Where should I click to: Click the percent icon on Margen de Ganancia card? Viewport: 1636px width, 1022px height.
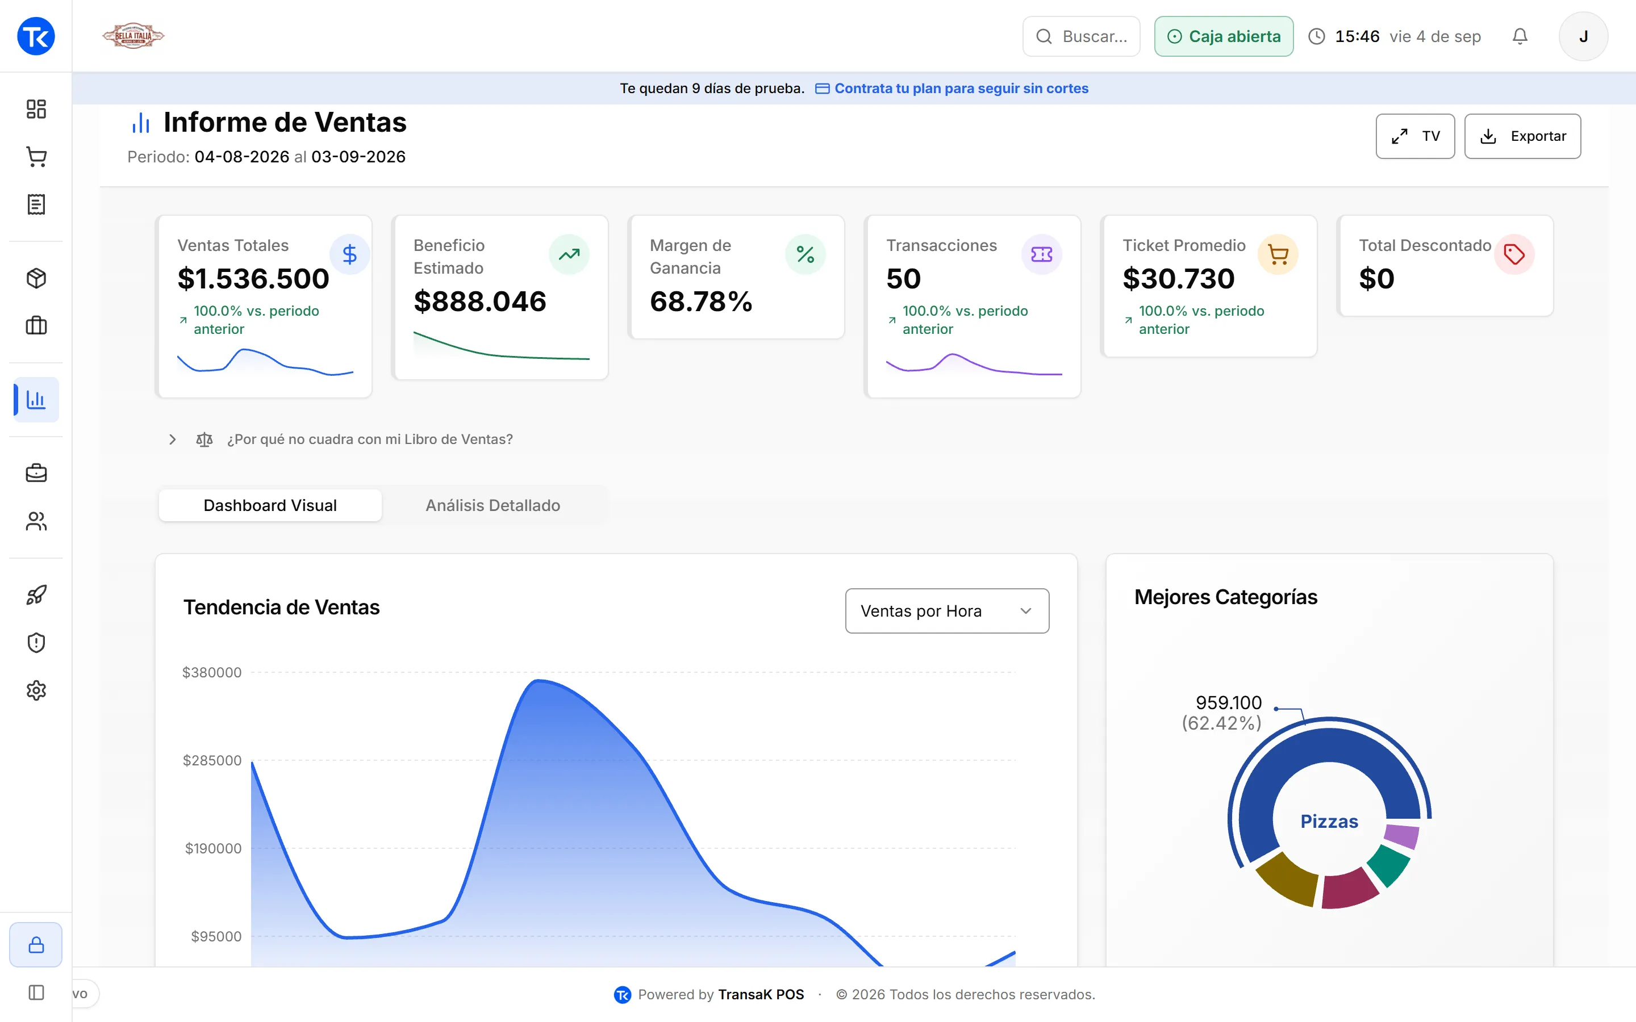tap(805, 254)
